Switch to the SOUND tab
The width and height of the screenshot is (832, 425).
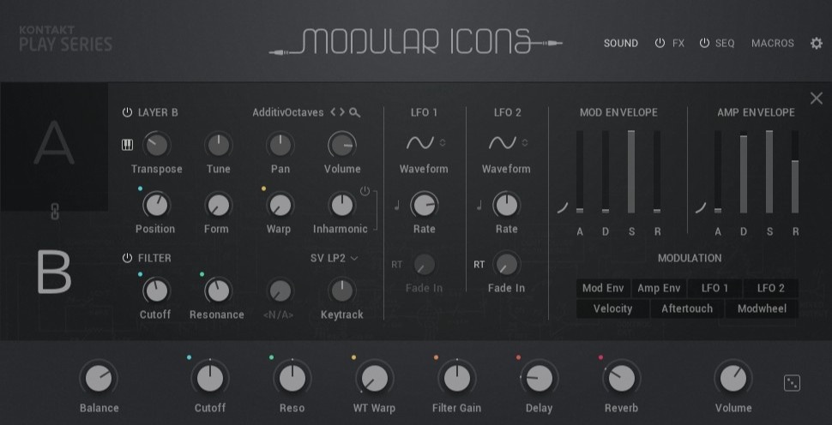tap(621, 44)
